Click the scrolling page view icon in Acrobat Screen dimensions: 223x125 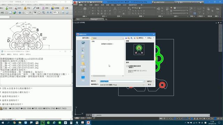tap(63, 12)
